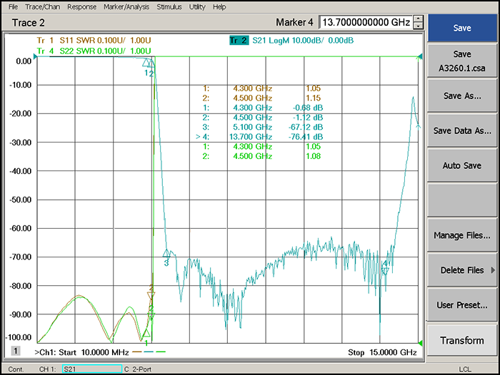This screenshot has width=500, height=375.
Task: Click Ch1 Start 10.0000 MHz label
Action: tap(81, 352)
